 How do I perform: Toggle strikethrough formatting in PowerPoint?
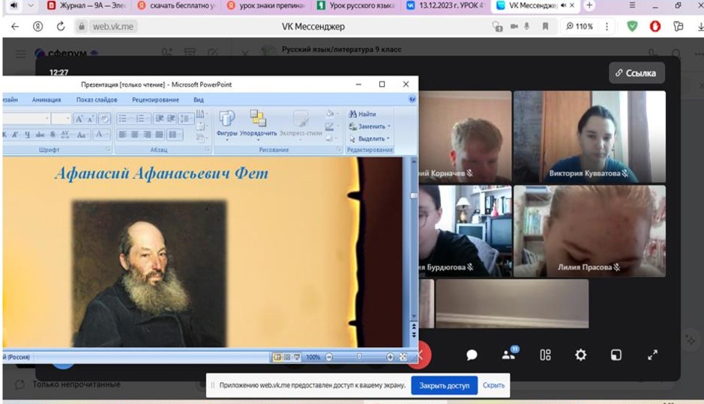click(40, 135)
